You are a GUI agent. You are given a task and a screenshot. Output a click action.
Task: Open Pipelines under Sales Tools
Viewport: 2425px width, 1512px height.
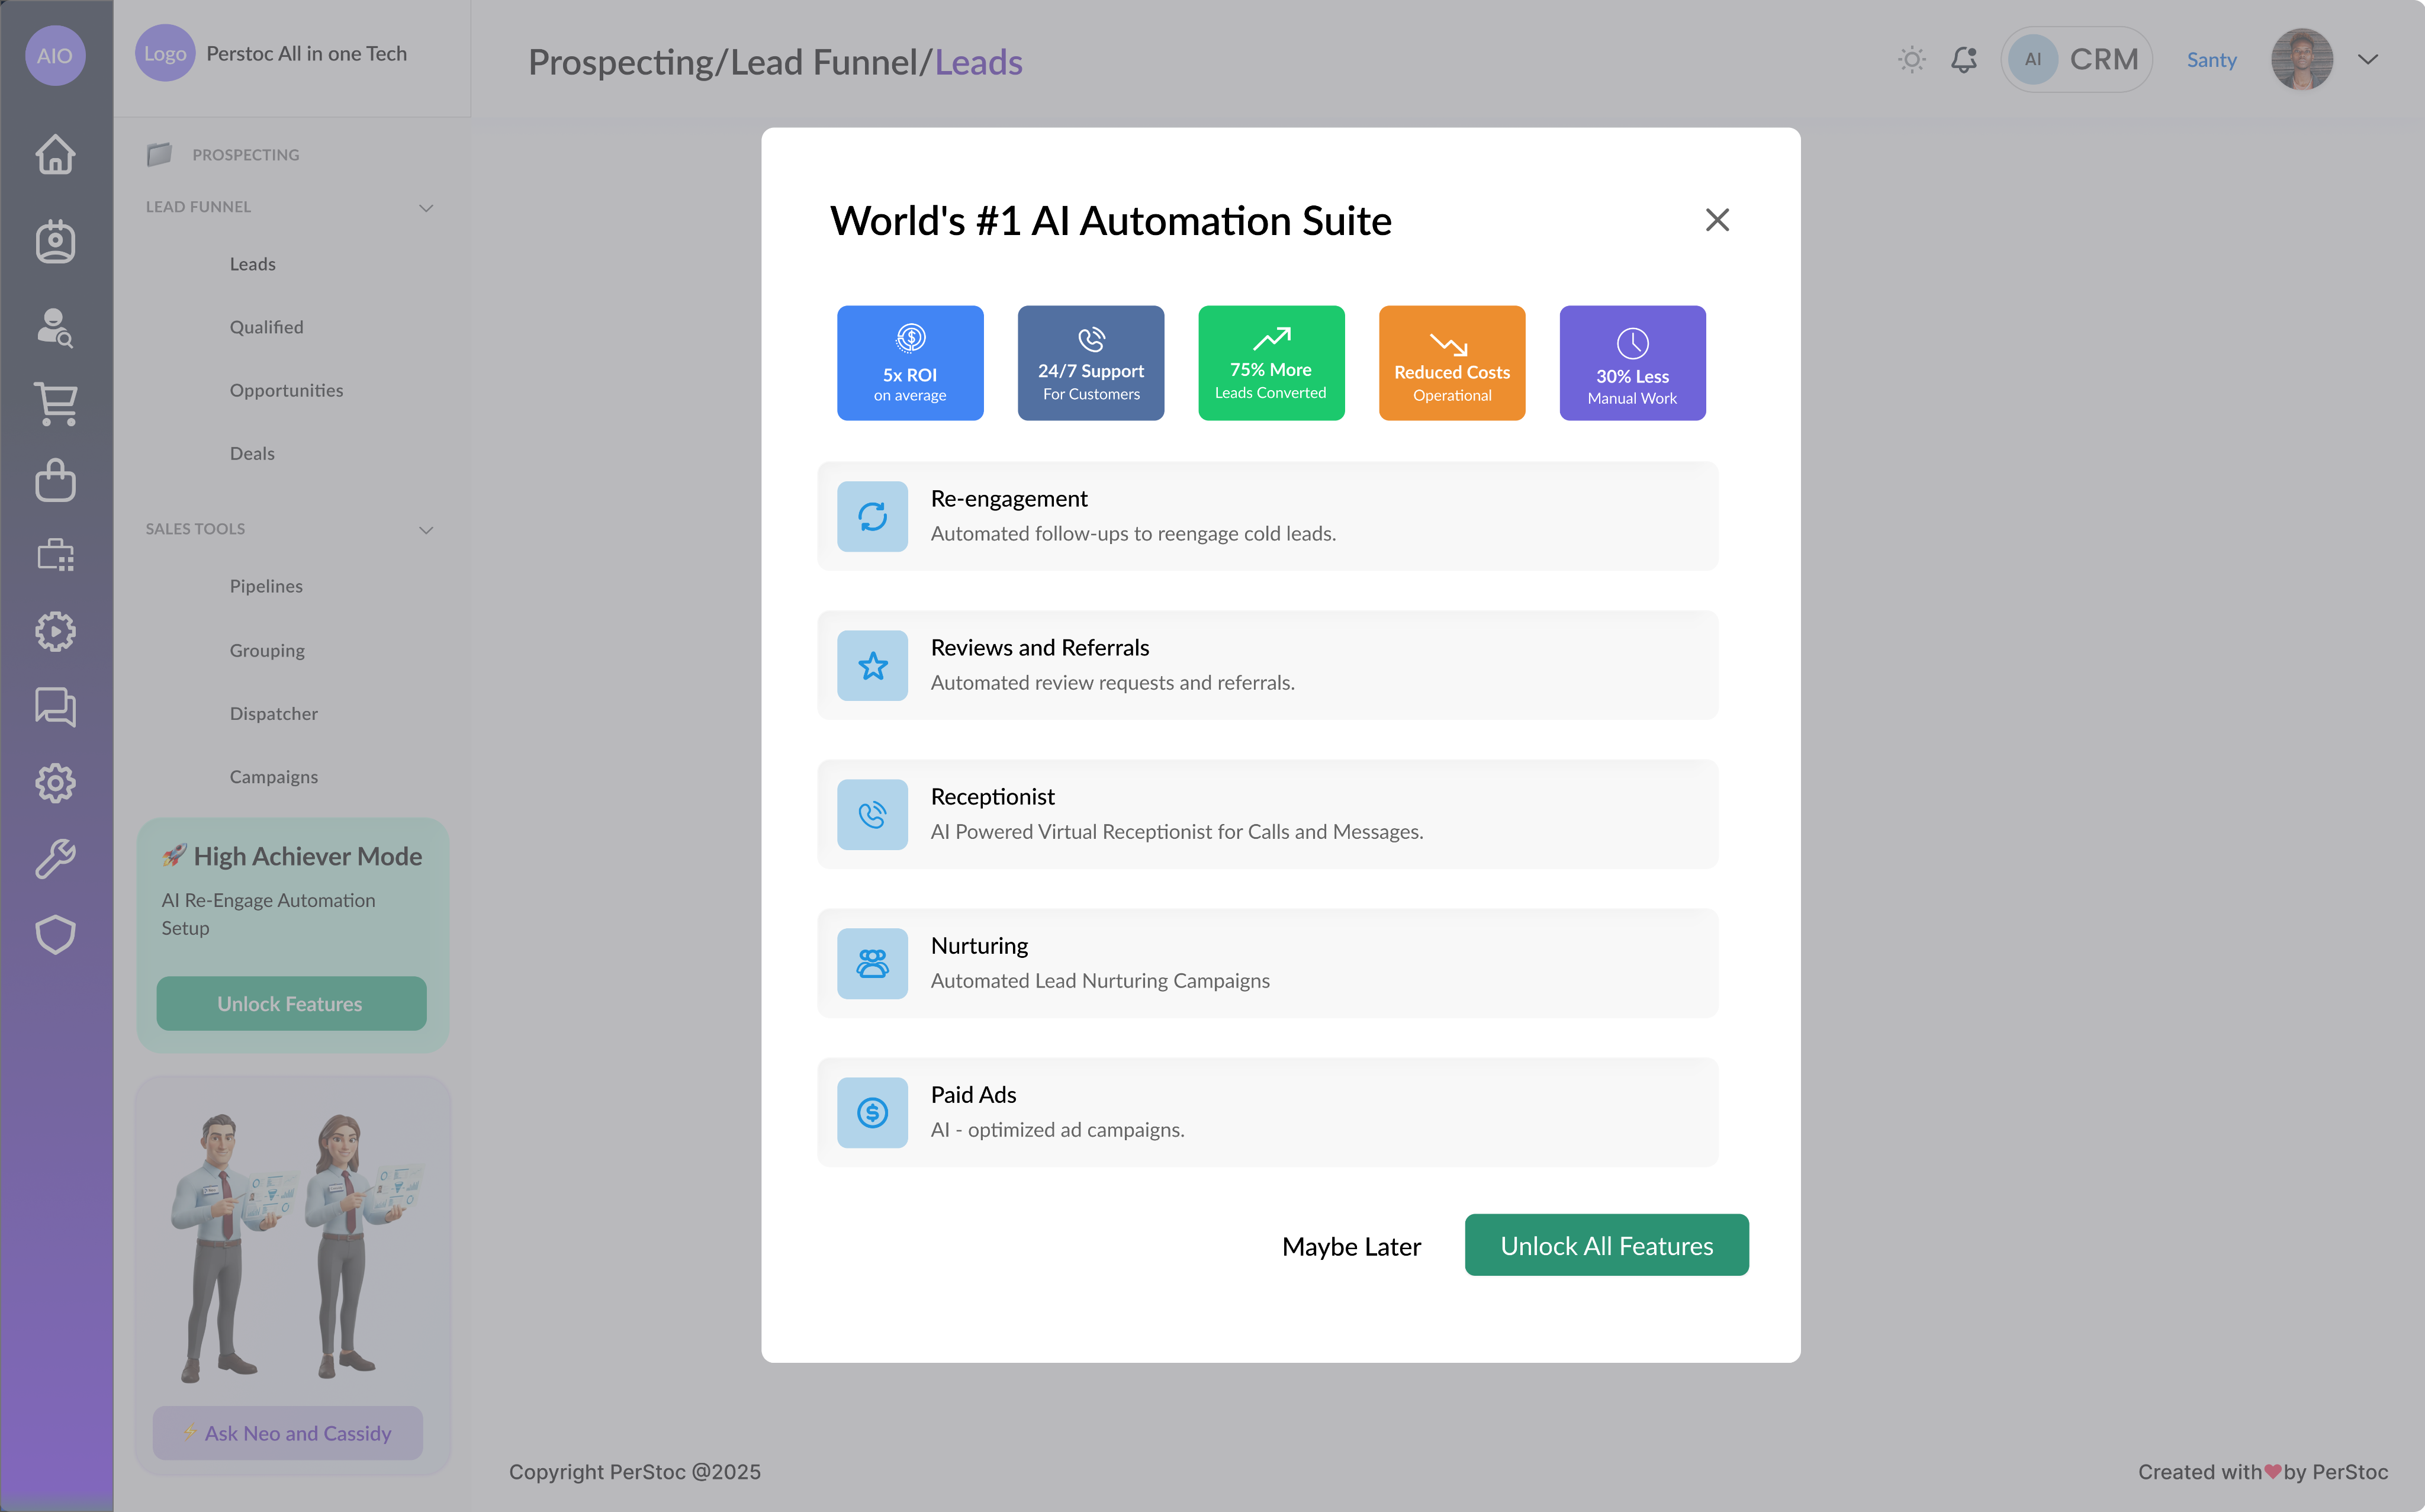266,586
